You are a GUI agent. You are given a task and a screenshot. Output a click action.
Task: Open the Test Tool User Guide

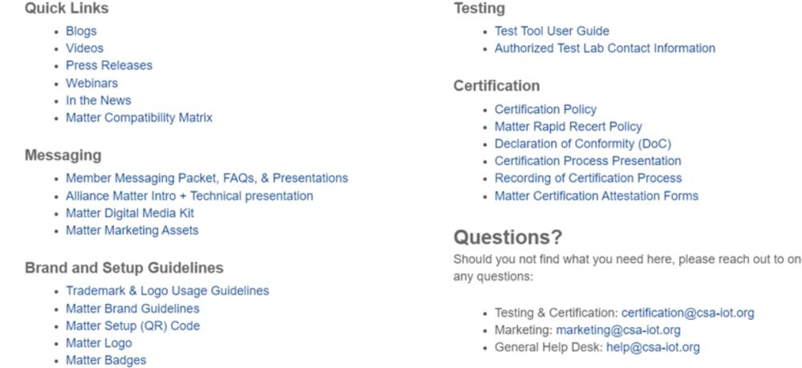[x=552, y=31]
